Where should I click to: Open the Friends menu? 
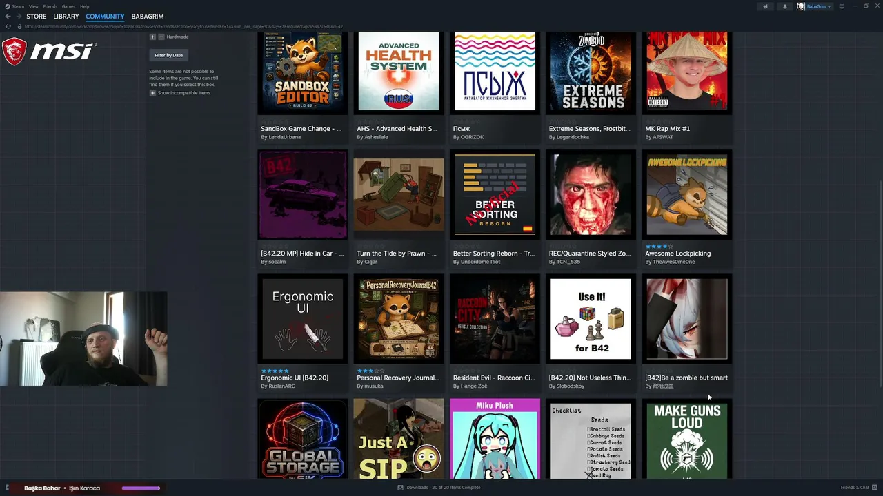(50, 6)
